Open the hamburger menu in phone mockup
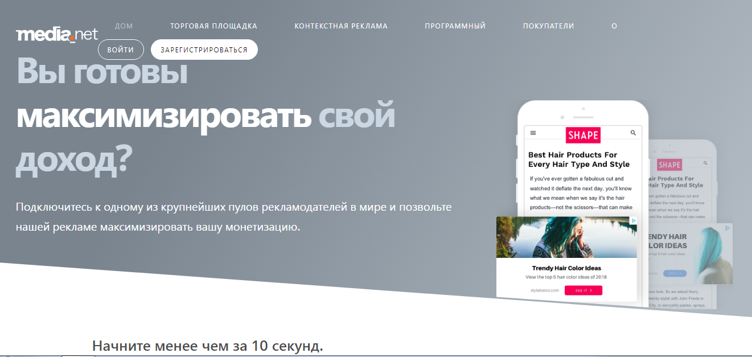The image size is (752, 357). pos(533,133)
